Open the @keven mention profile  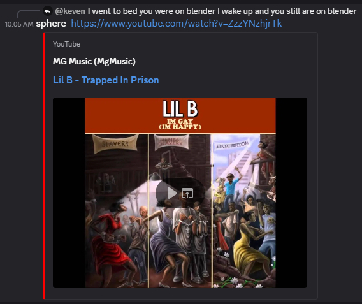pos(70,11)
